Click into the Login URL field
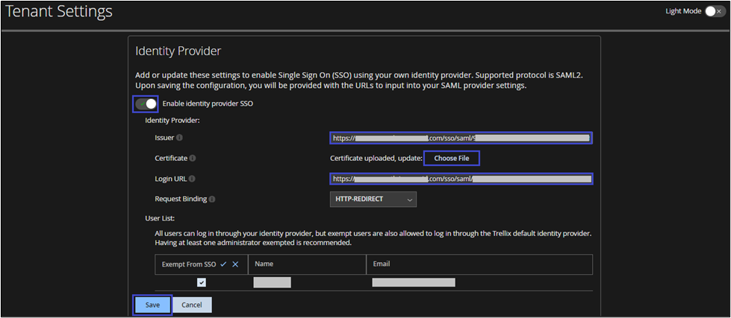 click(x=461, y=179)
